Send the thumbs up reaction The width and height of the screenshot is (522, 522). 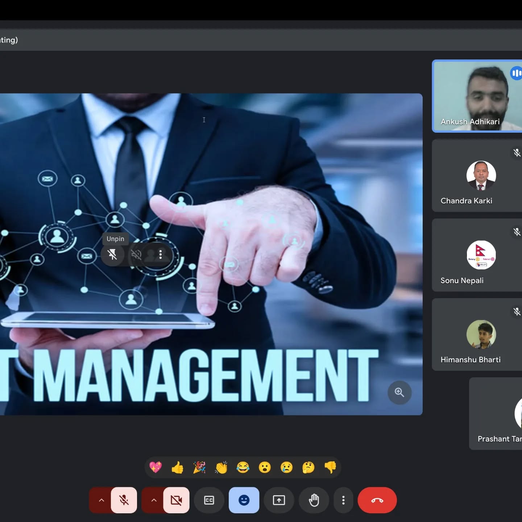click(178, 467)
